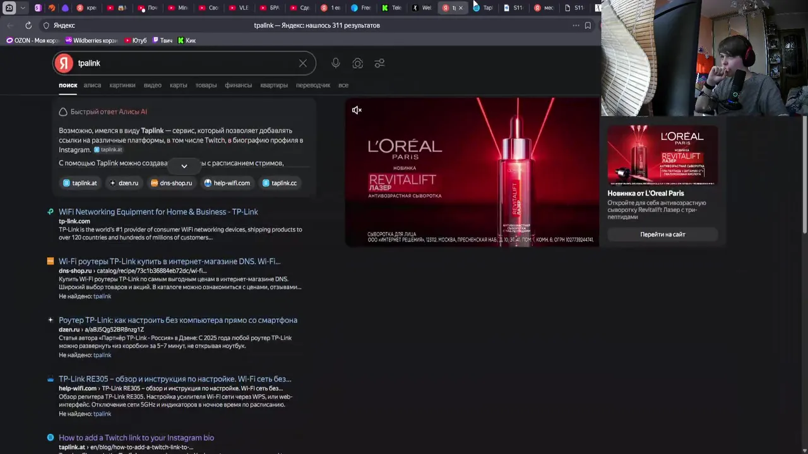
Task: Switch to the картинки tab
Action: coord(122,85)
